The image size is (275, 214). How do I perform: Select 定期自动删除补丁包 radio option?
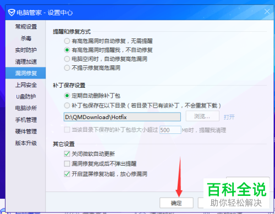click(67, 95)
